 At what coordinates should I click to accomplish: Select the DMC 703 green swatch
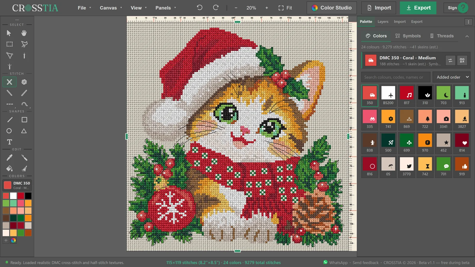point(444,96)
